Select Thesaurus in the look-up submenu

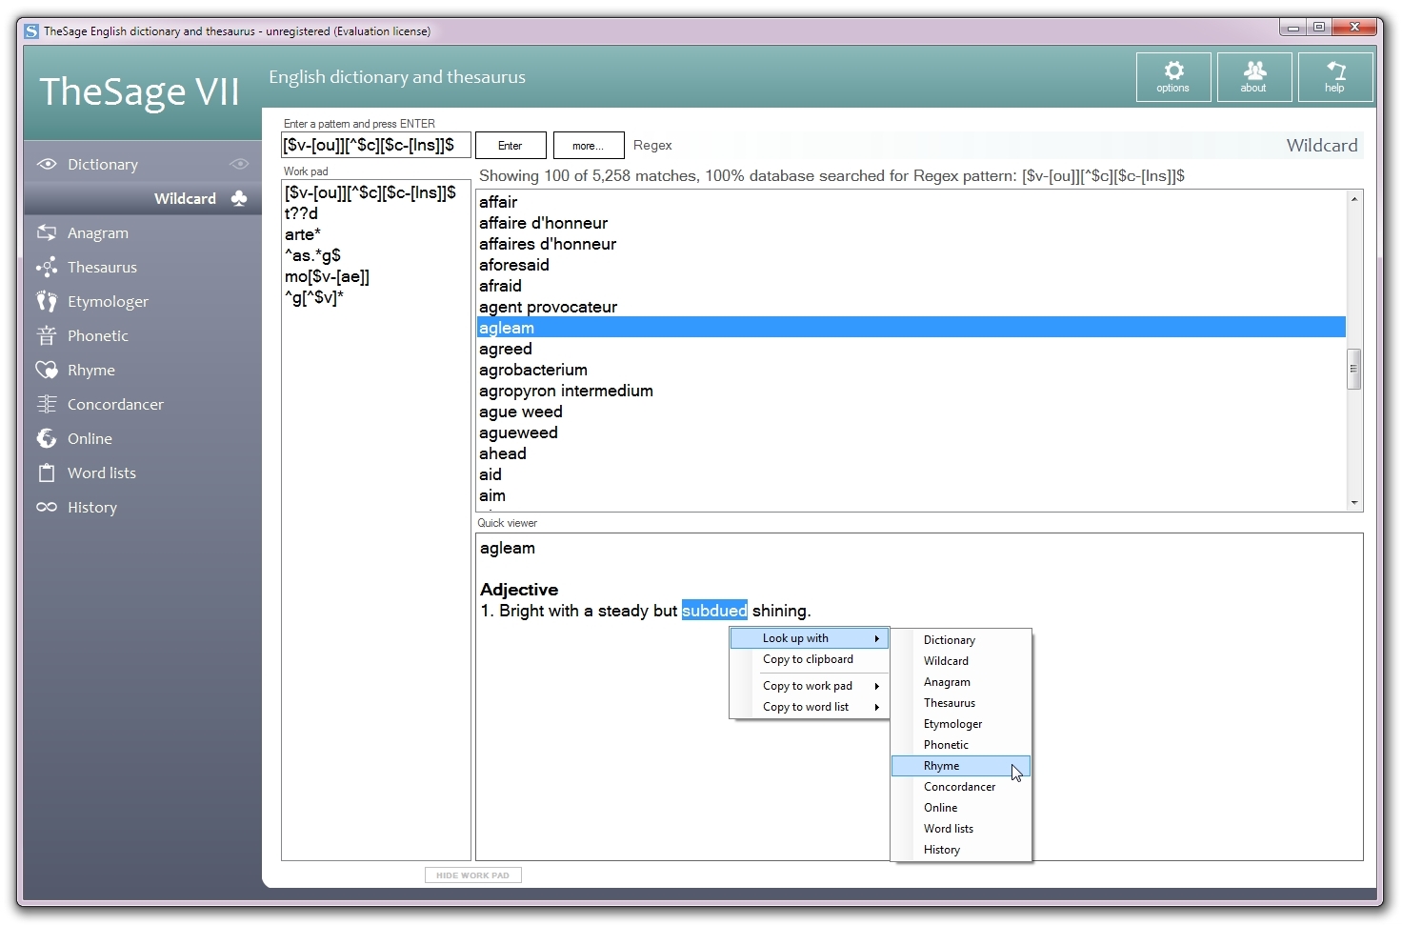point(961,703)
